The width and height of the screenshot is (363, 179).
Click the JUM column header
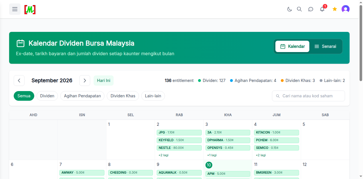[277, 115]
